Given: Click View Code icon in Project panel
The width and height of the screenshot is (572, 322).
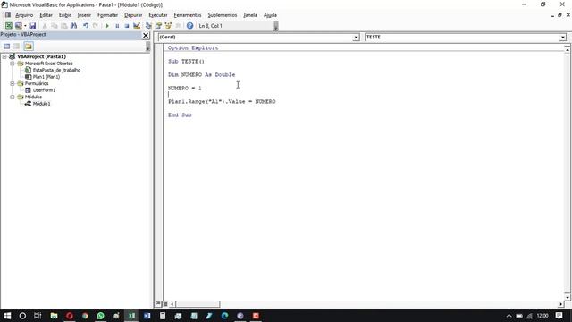Looking at the screenshot, I should [6, 46].
